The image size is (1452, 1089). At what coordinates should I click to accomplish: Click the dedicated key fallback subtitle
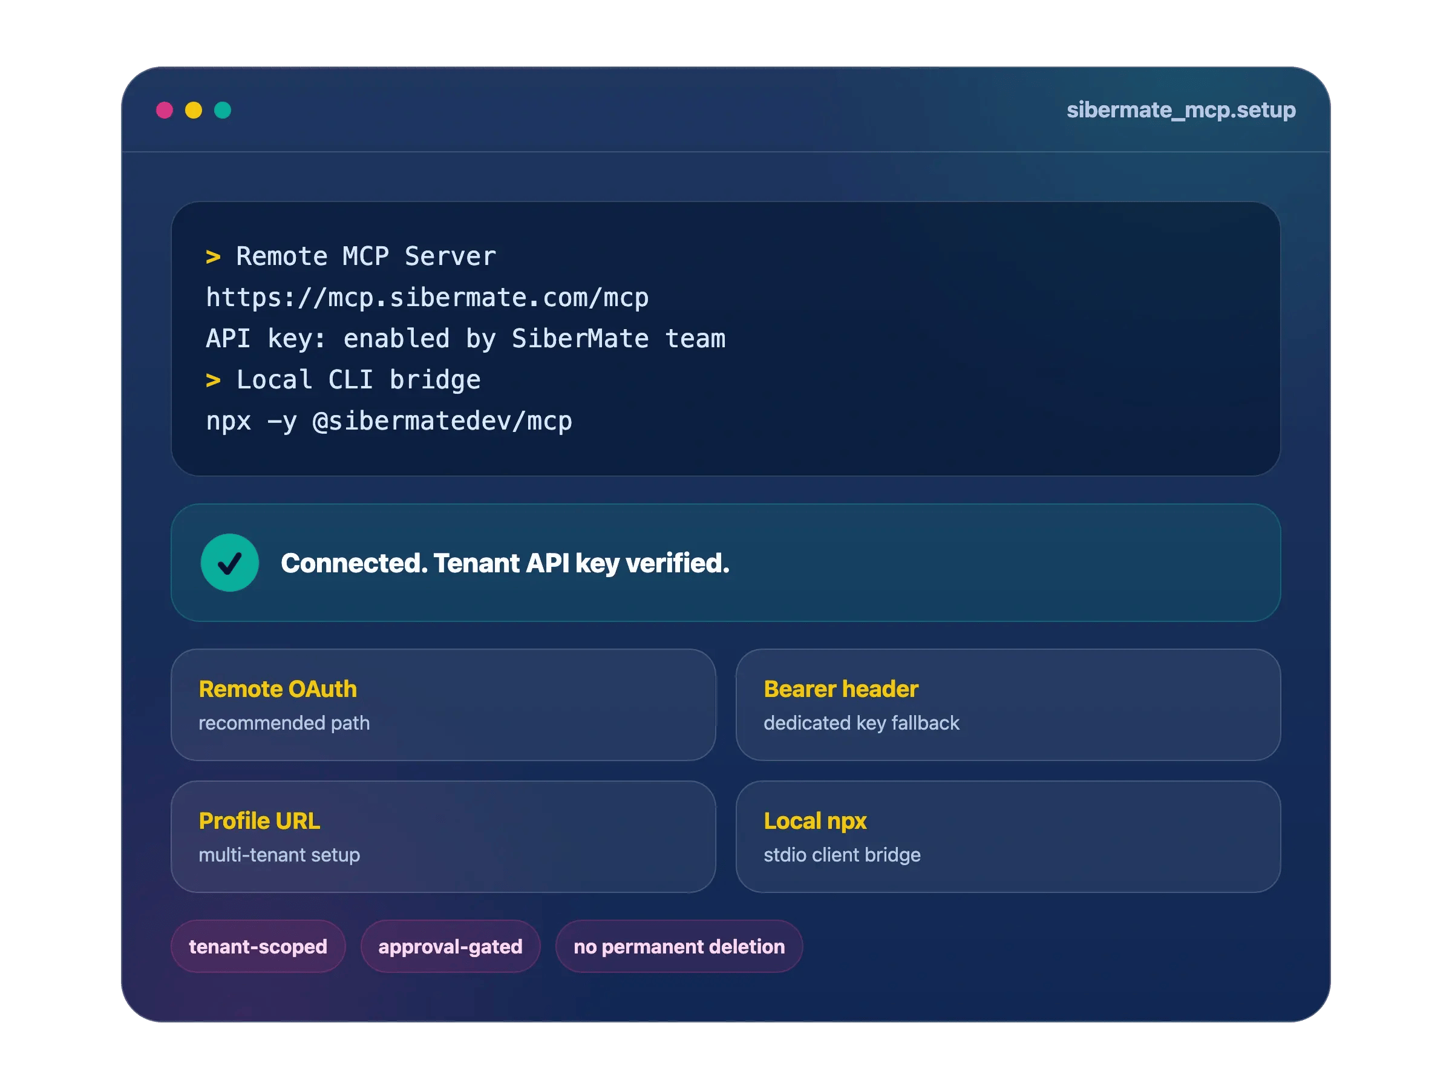[862, 723]
